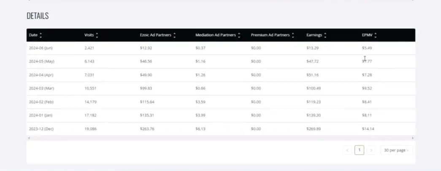Viewport: 441px width, 171px height.
Task: Select the 2024-04 (Apr) date cell
Action: (41, 75)
